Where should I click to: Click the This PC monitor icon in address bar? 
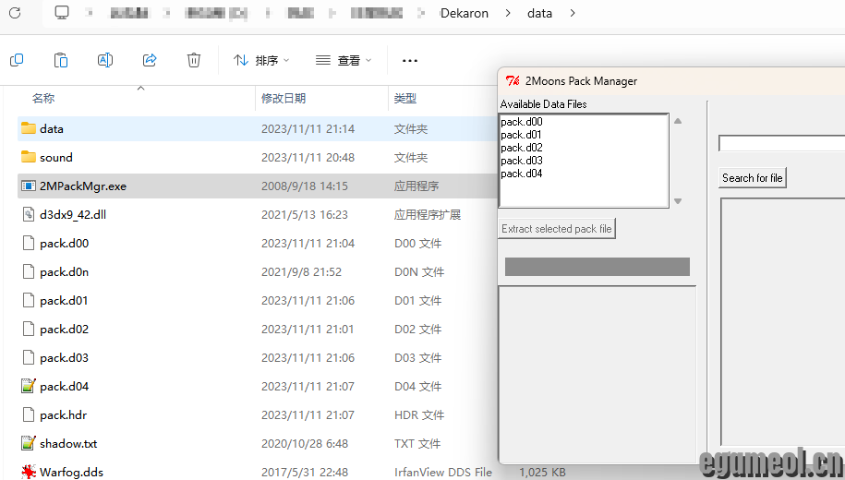tap(62, 12)
